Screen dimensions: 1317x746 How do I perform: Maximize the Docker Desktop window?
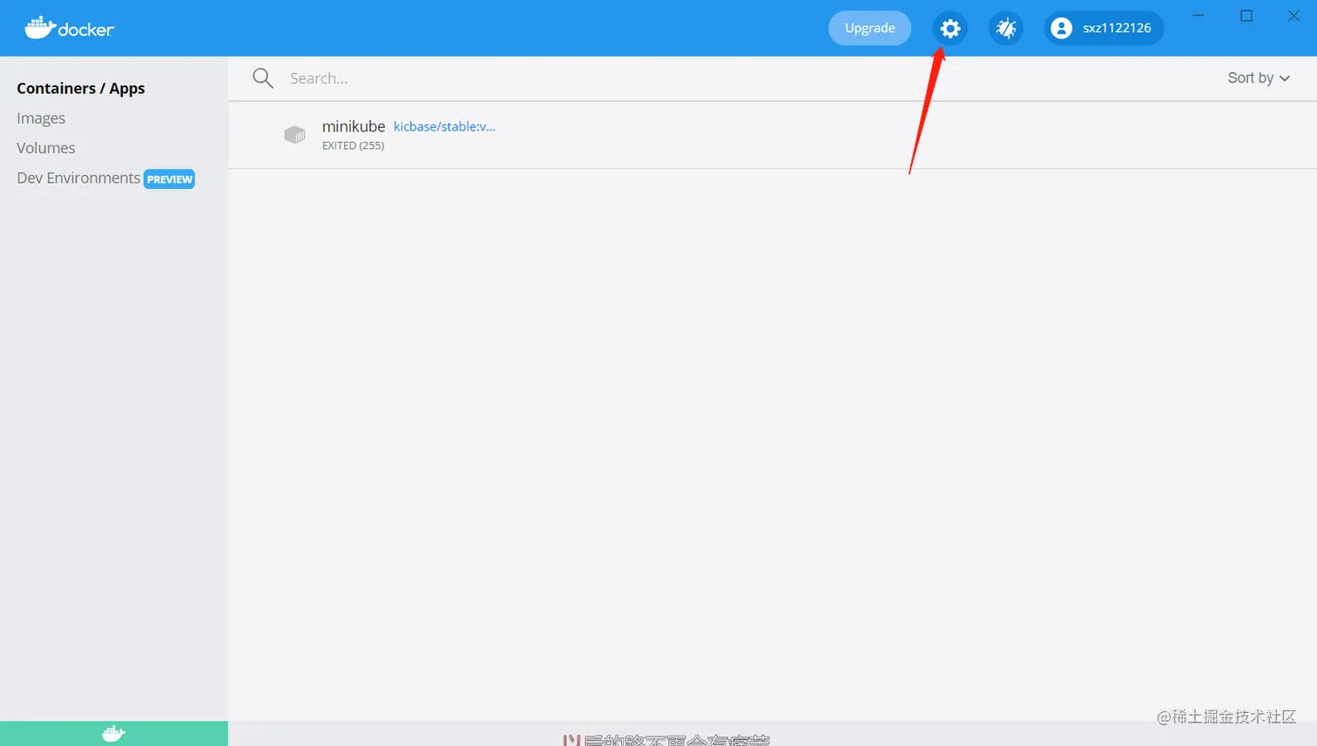[1246, 16]
